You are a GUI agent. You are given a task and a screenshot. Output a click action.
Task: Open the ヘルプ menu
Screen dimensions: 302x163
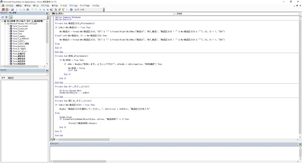point(95,6)
